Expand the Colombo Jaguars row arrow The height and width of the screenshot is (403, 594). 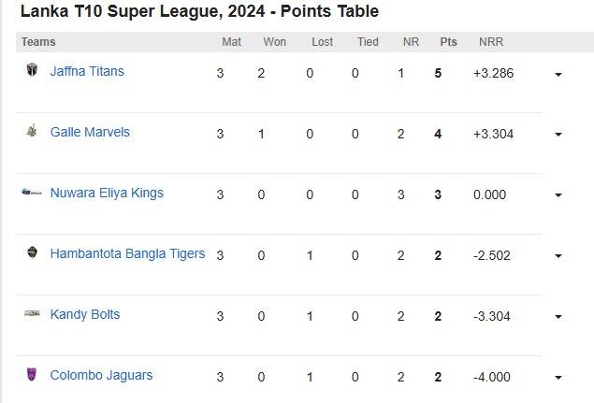558,378
